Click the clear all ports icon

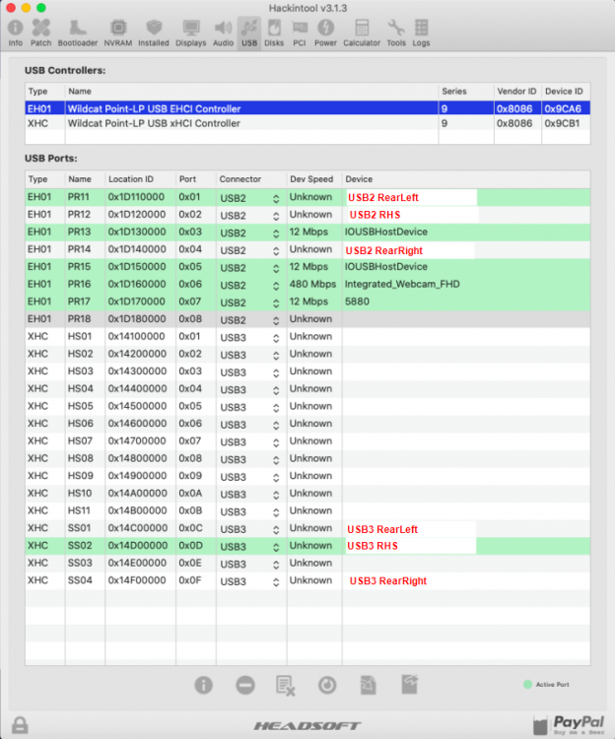click(x=286, y=685)
